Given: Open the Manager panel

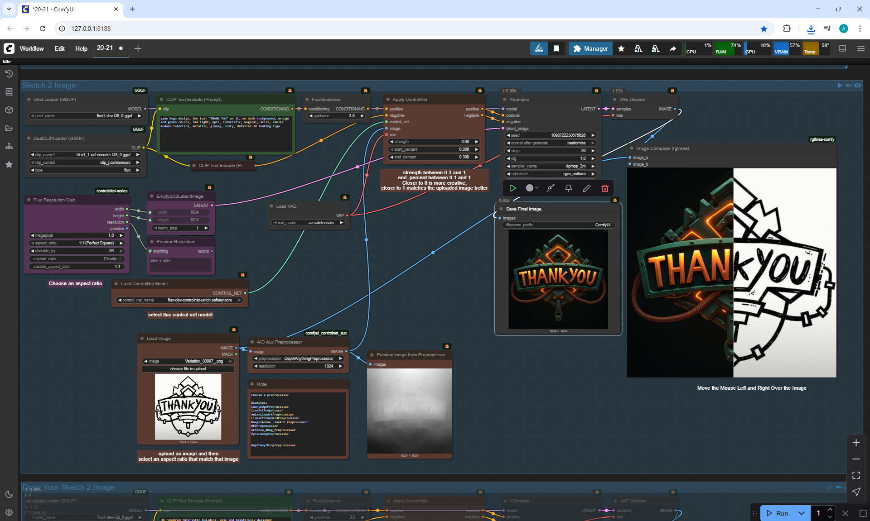Looking at the screenshot, I should (x=590, y=48).
